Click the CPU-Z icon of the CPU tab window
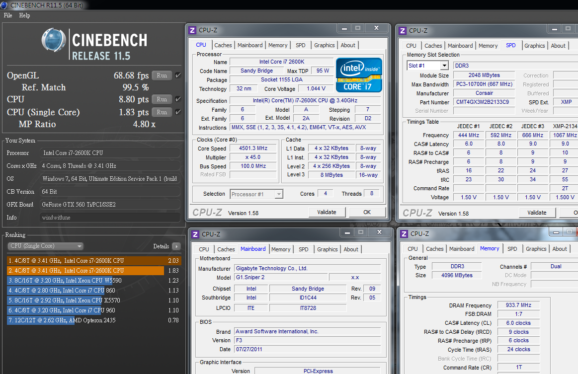The image size is (578, 374). pyautogui.click(x=192, y=30)
